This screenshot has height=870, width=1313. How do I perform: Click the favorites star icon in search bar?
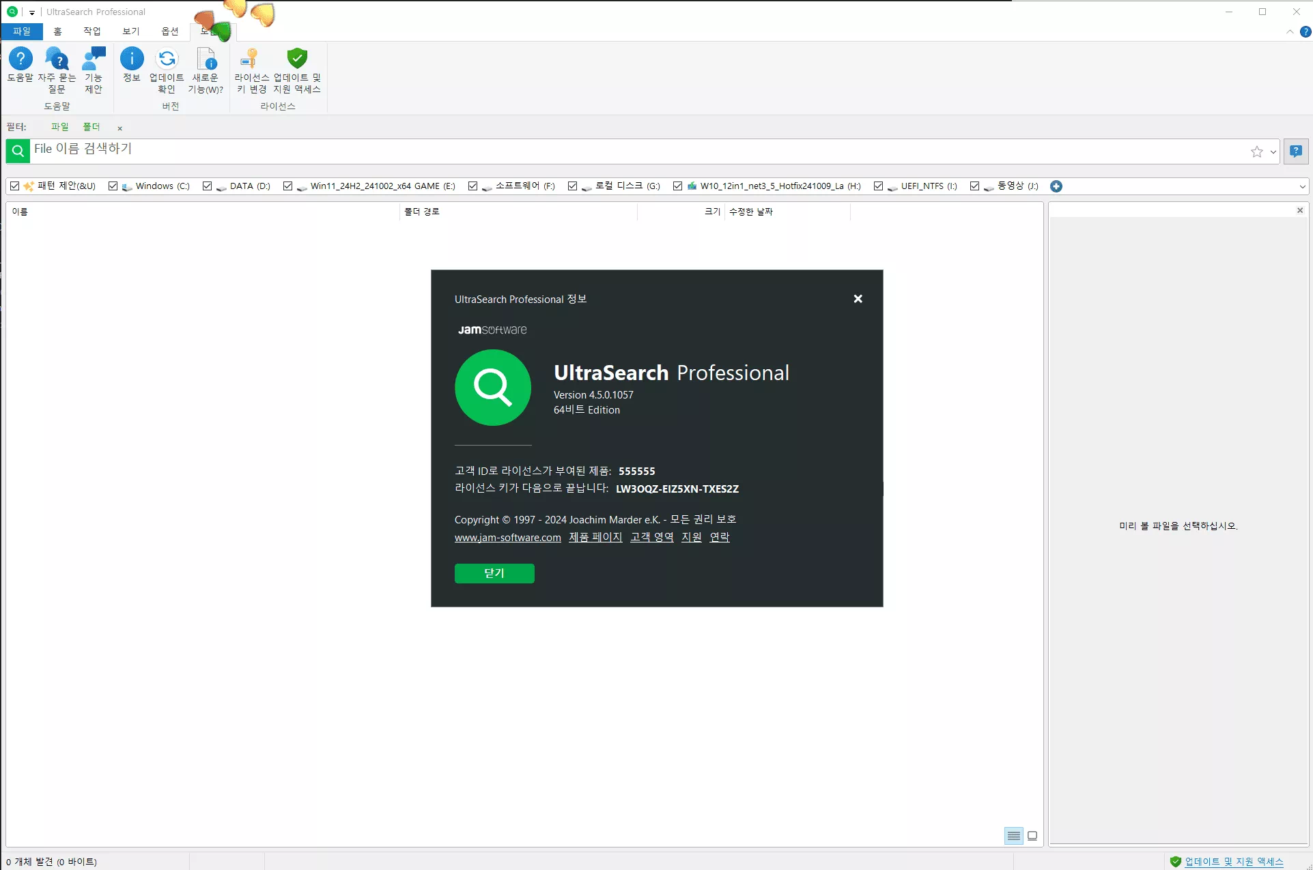click(1256, 151)
